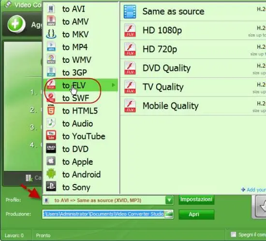Screen dimensions: 266x241
Task: Choose DVD Quality preset
Action: pyautogui.click(x=193, y=68)
